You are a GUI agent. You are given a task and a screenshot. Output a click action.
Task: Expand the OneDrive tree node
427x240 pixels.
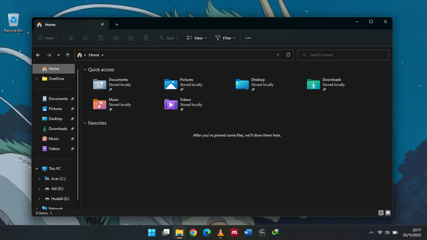point(37,79)
